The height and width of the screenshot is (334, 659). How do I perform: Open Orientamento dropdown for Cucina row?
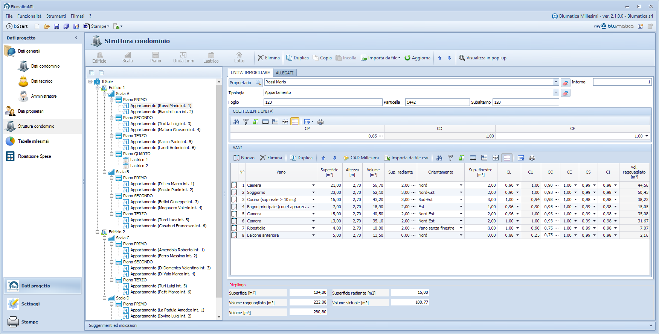461,199
